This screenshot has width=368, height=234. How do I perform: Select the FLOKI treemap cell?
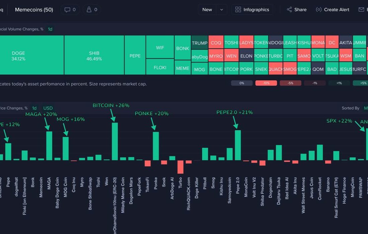coord(160,67)
